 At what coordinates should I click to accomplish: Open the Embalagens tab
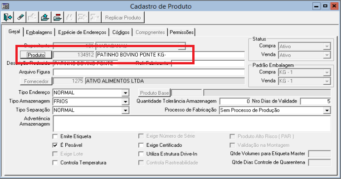click(x=39, y=32)
